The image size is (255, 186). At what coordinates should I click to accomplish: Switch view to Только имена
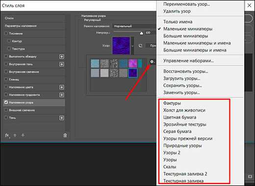point(178,22)
